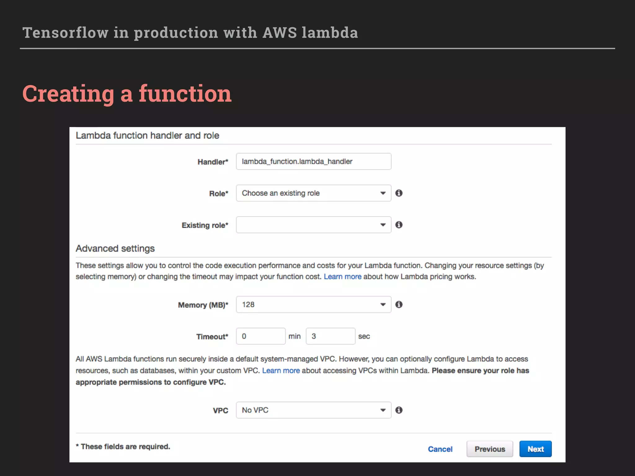Click the 'Memory (MB)*' field label

[203, 305]
